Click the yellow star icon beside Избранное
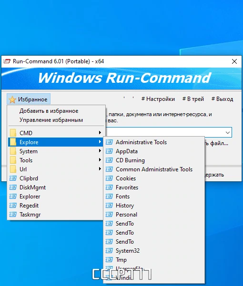243x286 pixels. [12, 99]
